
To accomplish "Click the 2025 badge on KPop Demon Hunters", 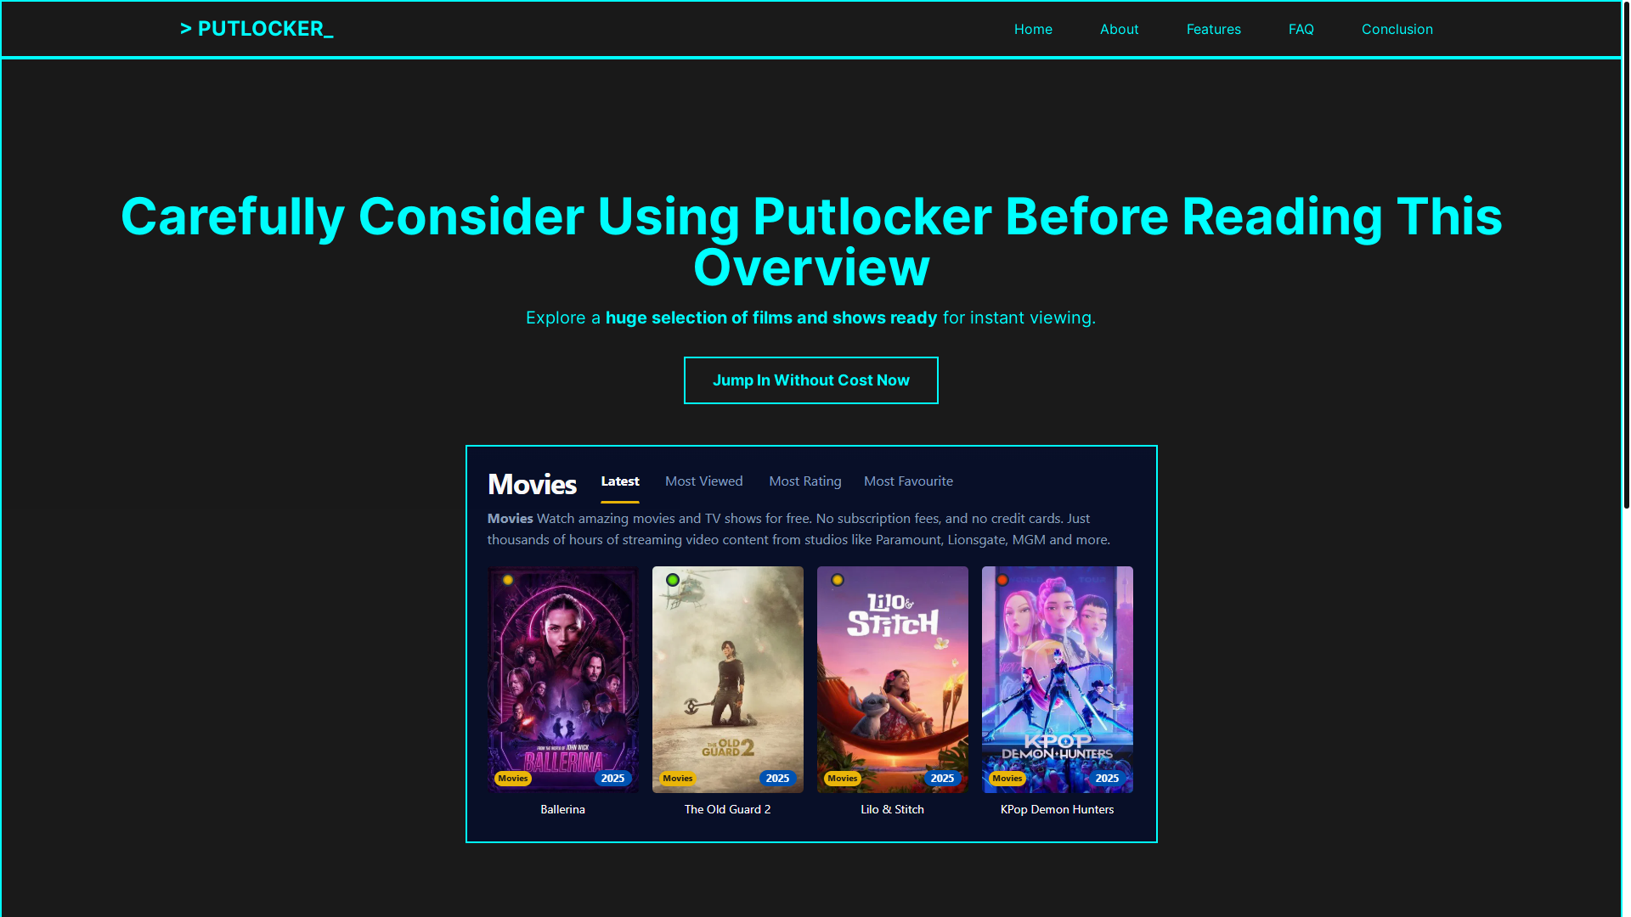I will click(x=1107, y=779).
